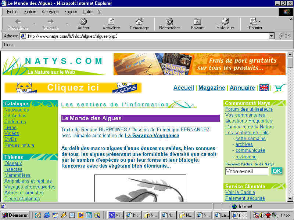Open the Favoris menu in menu bar
Image resolution: width=294 pixels, height=220 pixels.
tap(71, 12)
